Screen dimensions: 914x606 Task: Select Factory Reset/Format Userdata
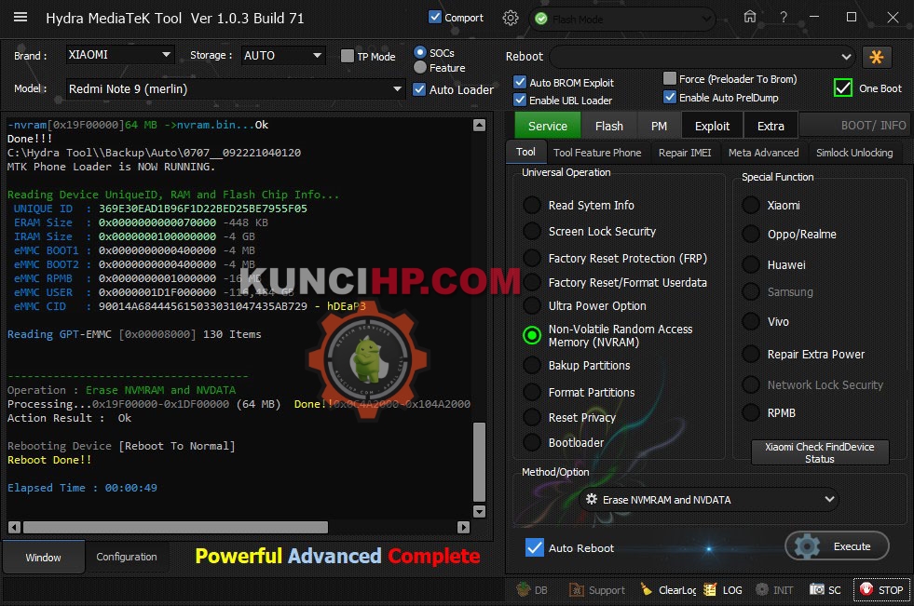[x=532, y=282]
